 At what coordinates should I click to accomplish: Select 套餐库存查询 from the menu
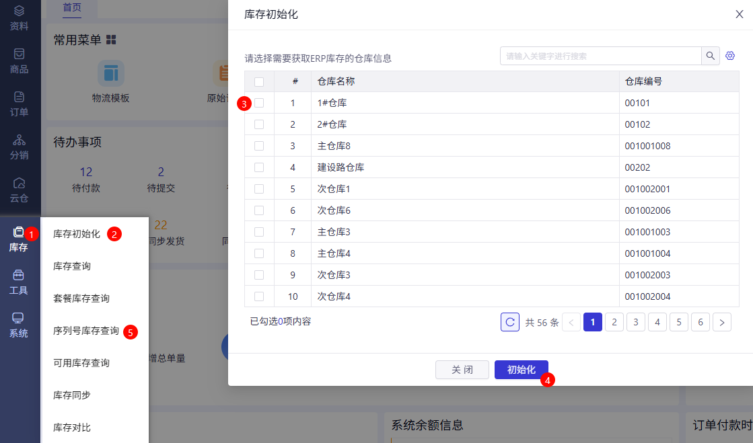point(81,298)
